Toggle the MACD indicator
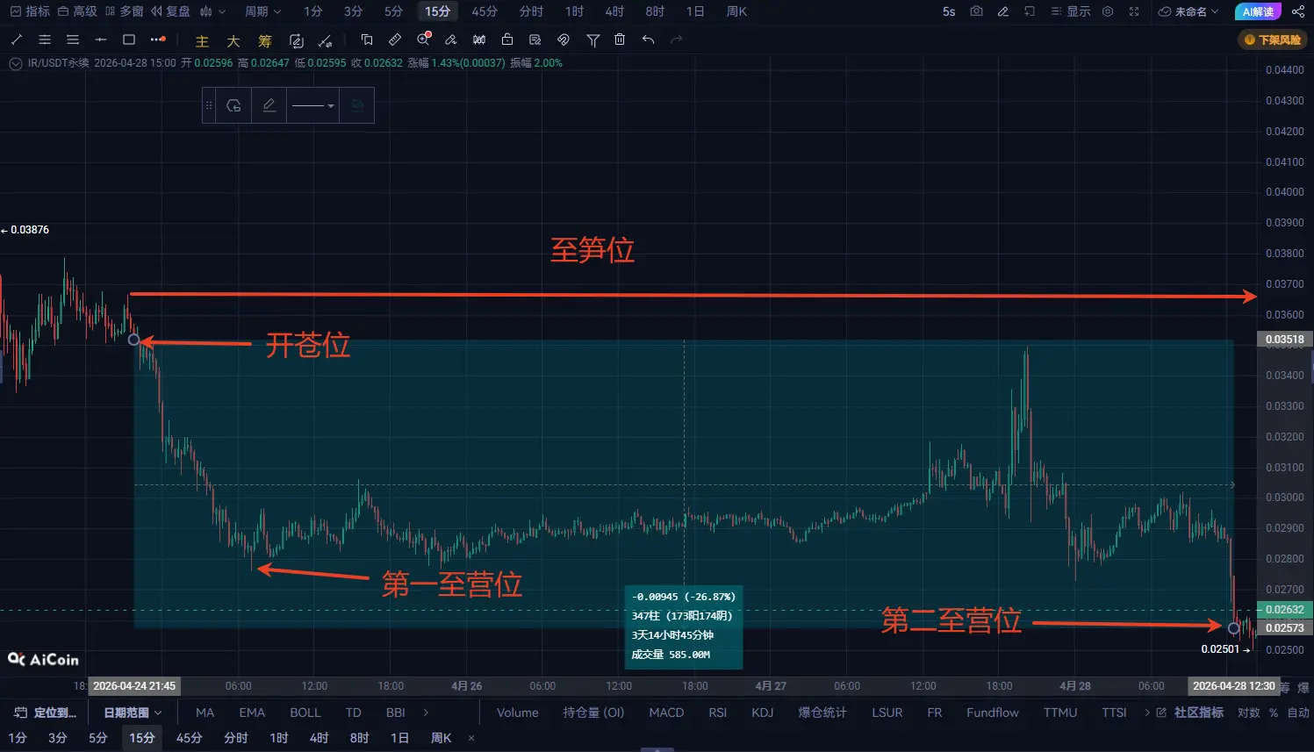 (x=666, y=713)
